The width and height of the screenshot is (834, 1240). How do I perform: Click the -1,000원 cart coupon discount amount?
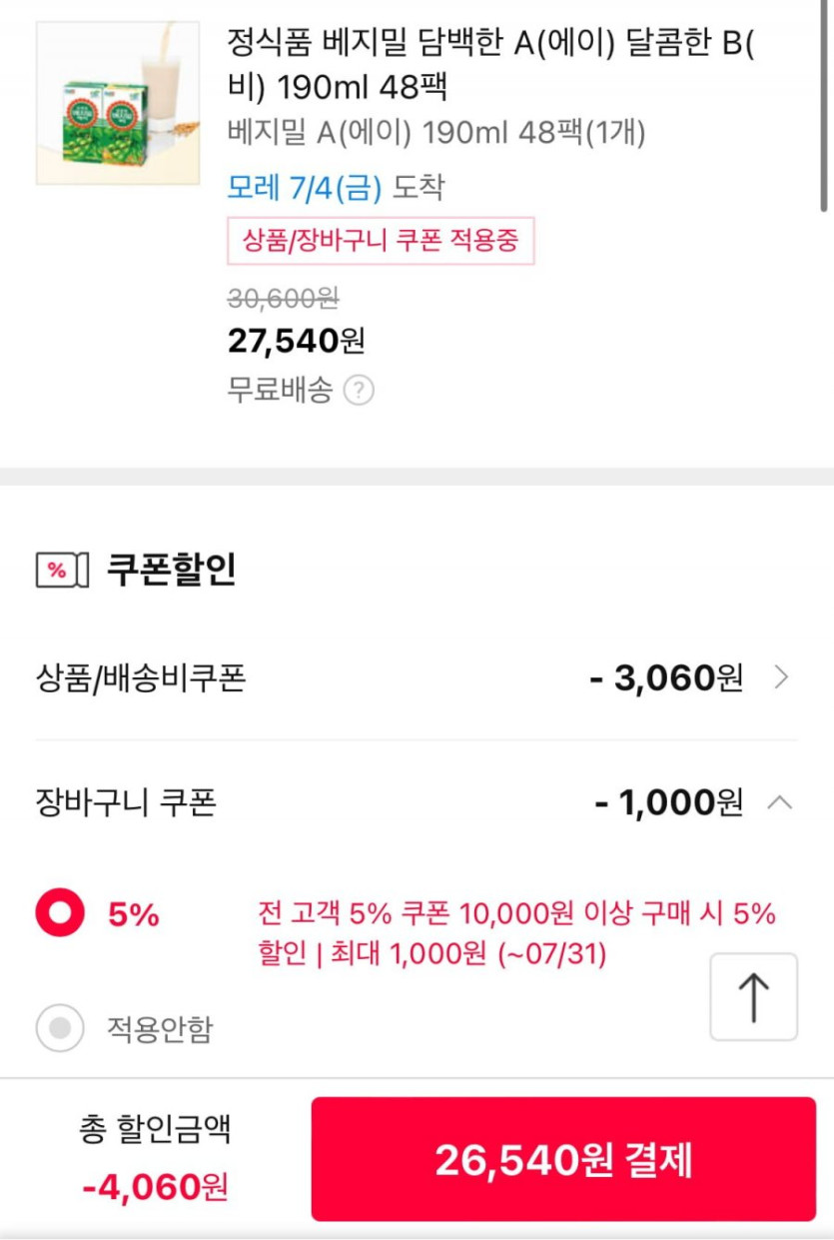pyautogui.click(x=668, y=802)
